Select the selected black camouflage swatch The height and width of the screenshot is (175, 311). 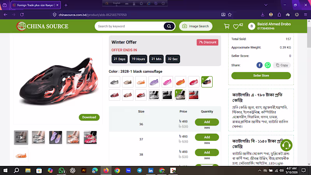[x=207, y=82]
